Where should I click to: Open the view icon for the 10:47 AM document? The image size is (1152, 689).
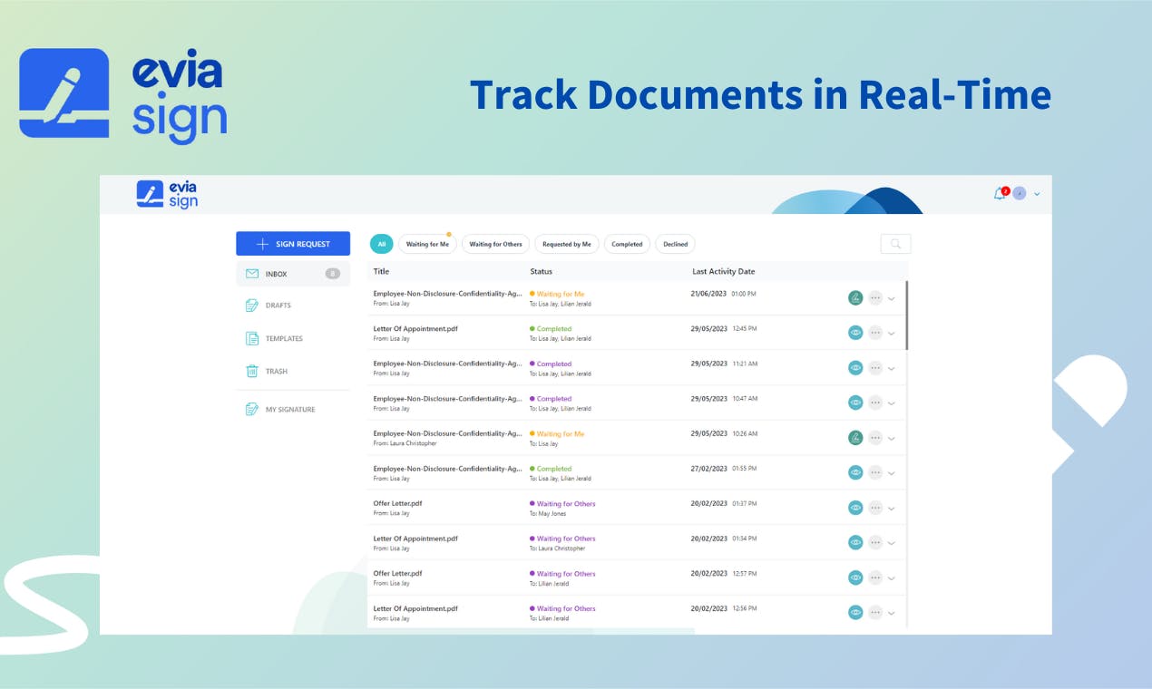854,403
